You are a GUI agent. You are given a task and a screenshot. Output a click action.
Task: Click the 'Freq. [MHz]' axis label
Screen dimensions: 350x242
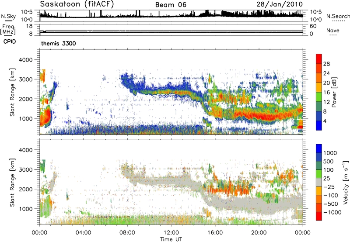tap(8, 29)
